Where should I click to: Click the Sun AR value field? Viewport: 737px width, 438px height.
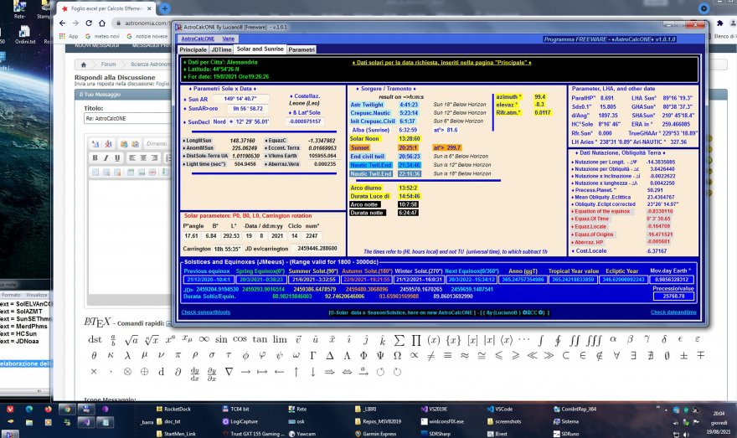pos(240,99)
